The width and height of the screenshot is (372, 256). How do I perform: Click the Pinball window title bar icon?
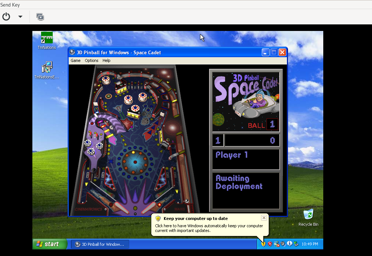point(72,52)
